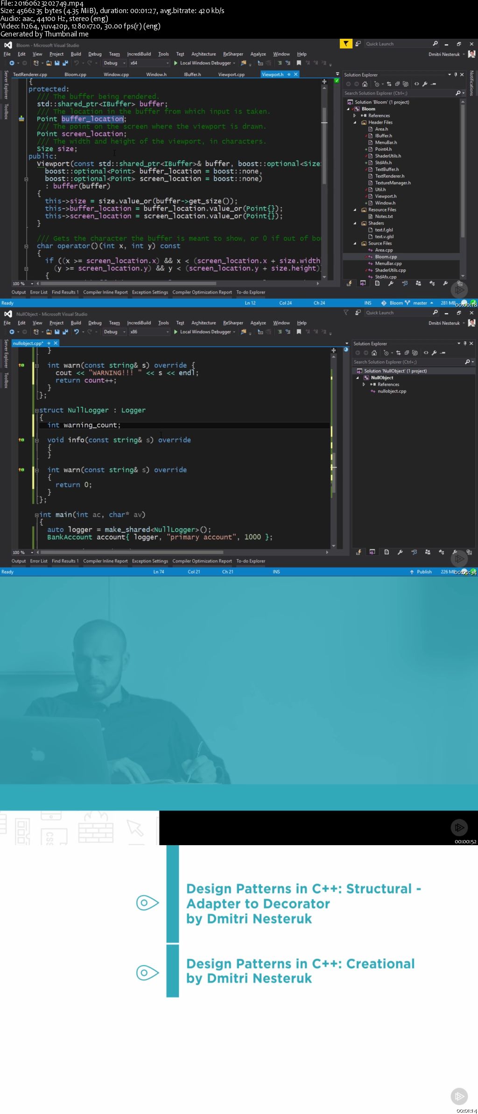
Task: Click Properties wrench in Bloom Solution Explorer toolbar
Action: pos(425,84)
